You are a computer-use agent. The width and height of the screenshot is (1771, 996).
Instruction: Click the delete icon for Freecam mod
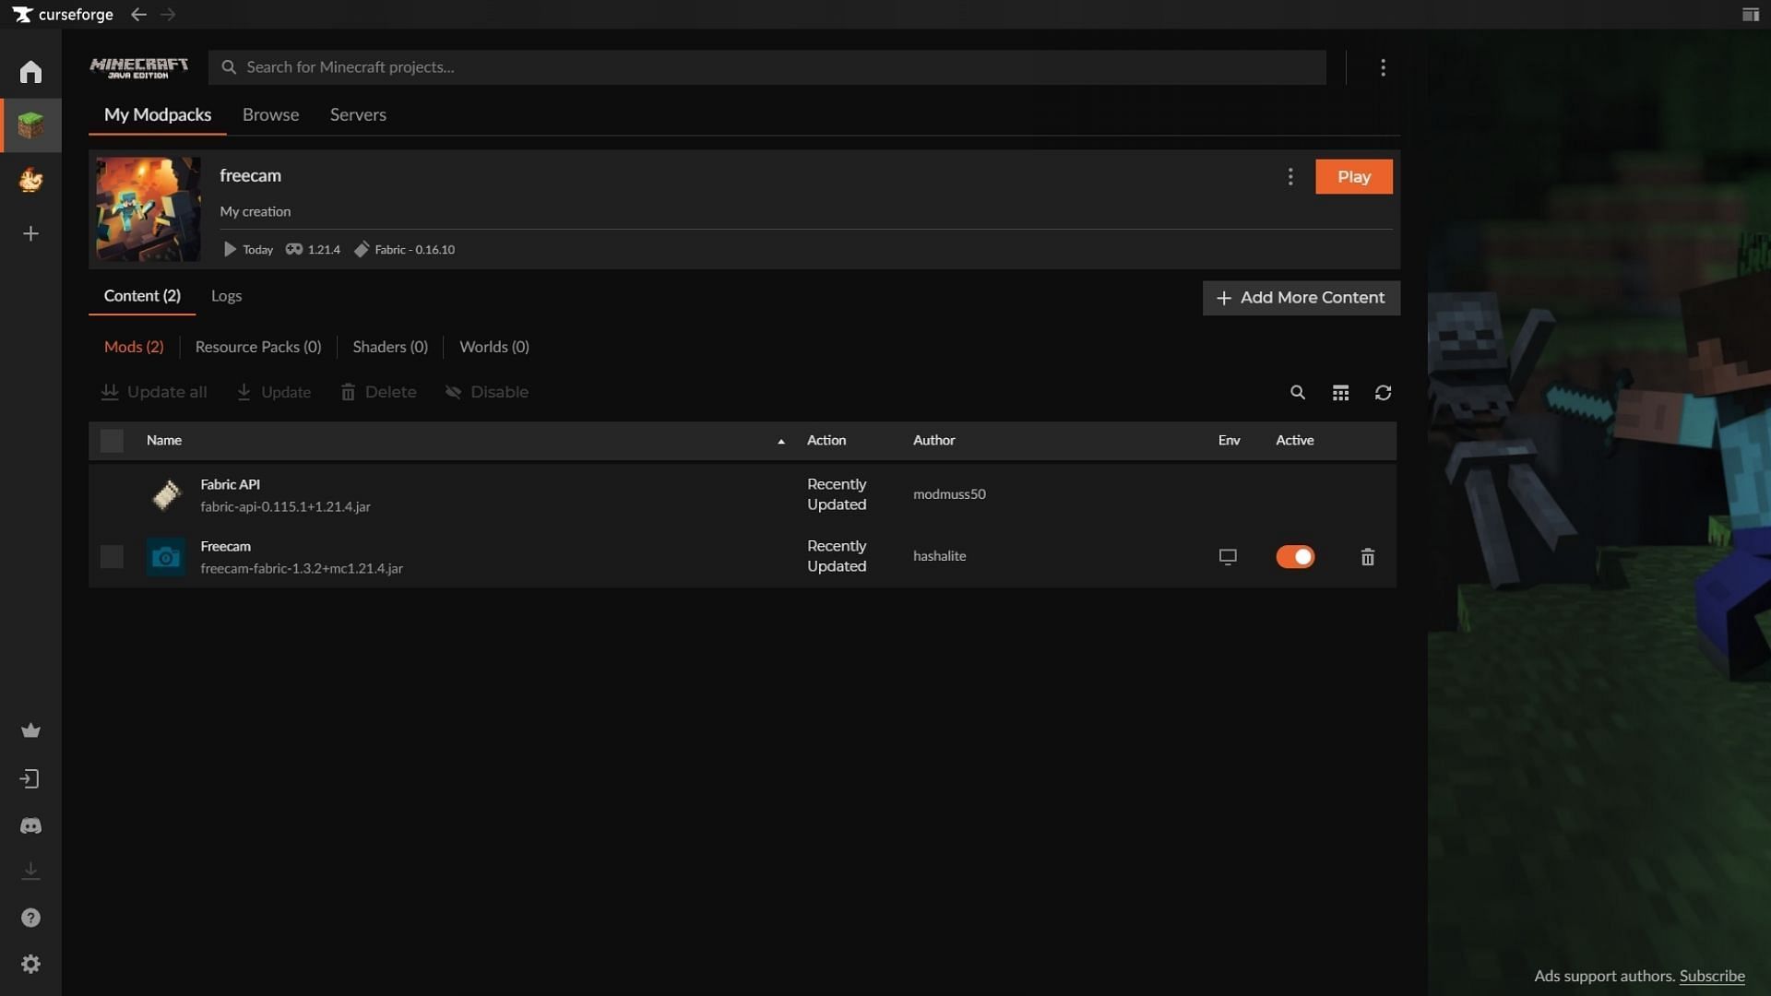coord(1369,556)
